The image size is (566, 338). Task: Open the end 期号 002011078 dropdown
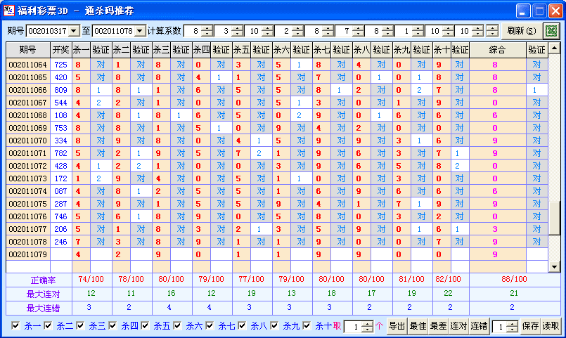coord(140,31)
